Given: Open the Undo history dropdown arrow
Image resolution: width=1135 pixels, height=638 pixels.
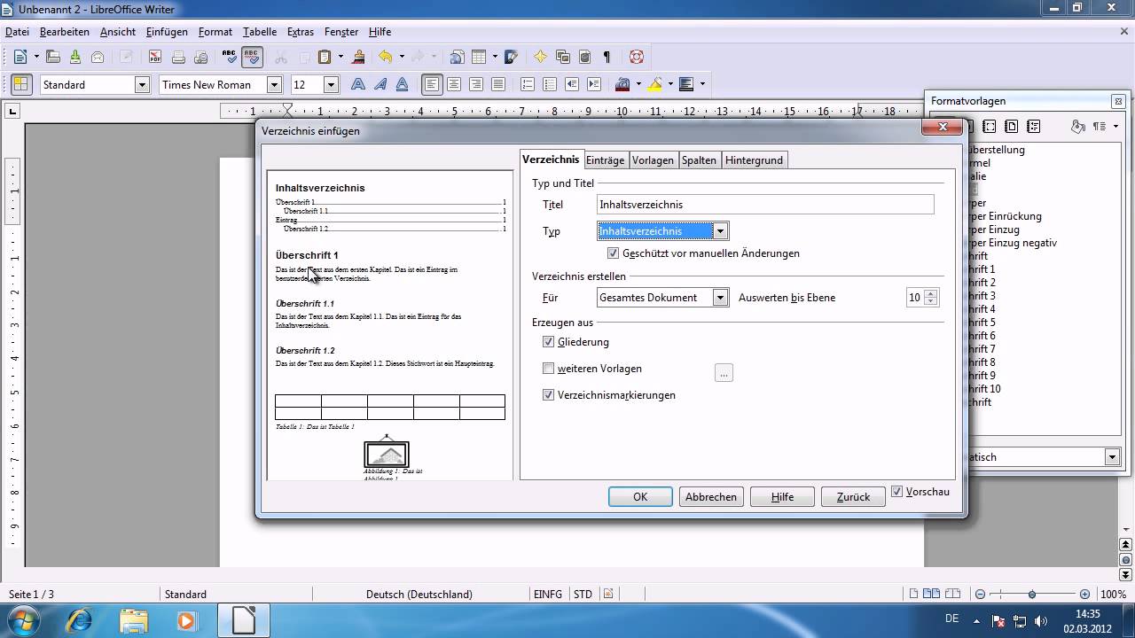Looking at the screenshot, I should tap(401, 57).
